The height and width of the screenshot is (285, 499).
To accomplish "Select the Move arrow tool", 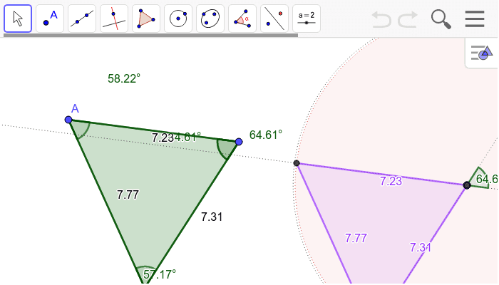I will [x=18, y=19].
